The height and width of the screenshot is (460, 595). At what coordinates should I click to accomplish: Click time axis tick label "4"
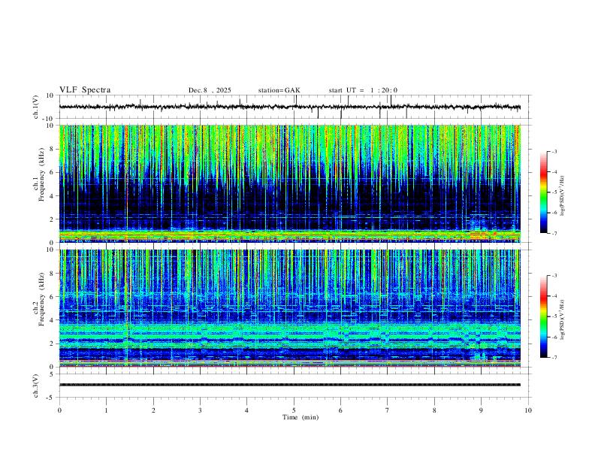tap(246, 410)
